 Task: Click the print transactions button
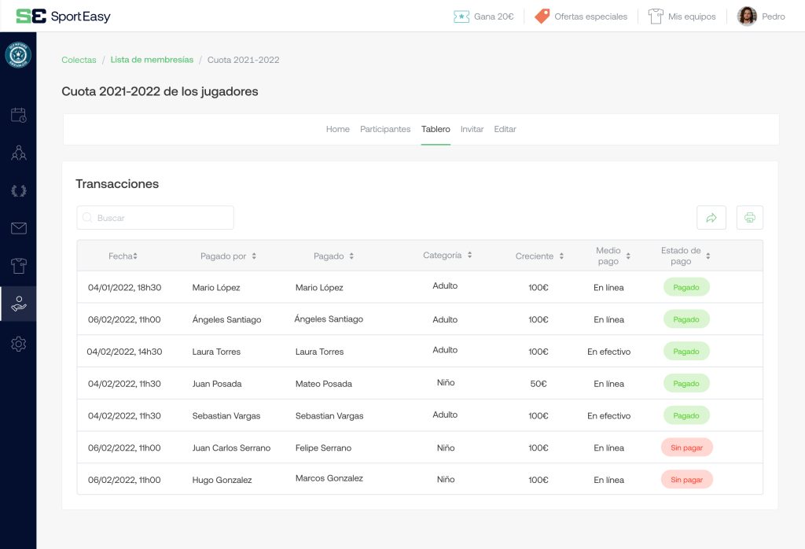[x=749, y=218]
